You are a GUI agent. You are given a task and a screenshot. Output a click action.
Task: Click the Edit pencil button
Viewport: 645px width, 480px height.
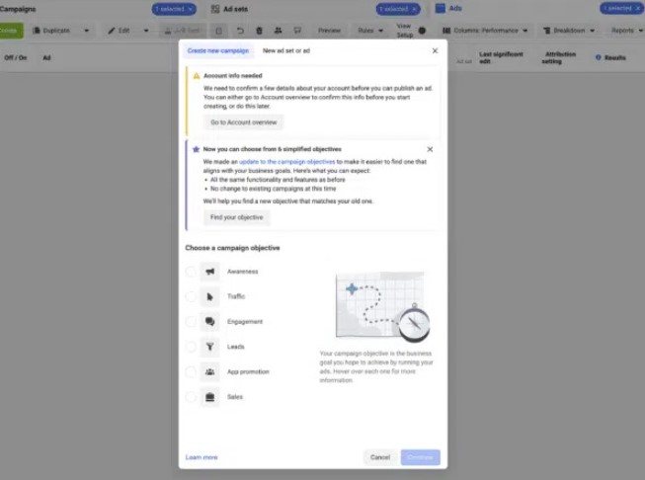tap(119, 31)
